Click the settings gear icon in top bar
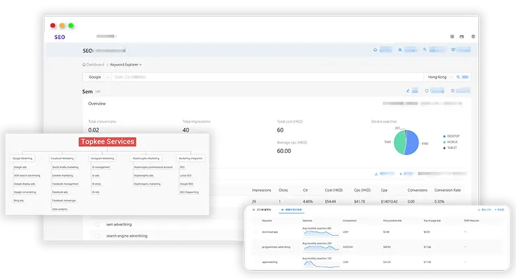516x279 pixels. (473, 36)
